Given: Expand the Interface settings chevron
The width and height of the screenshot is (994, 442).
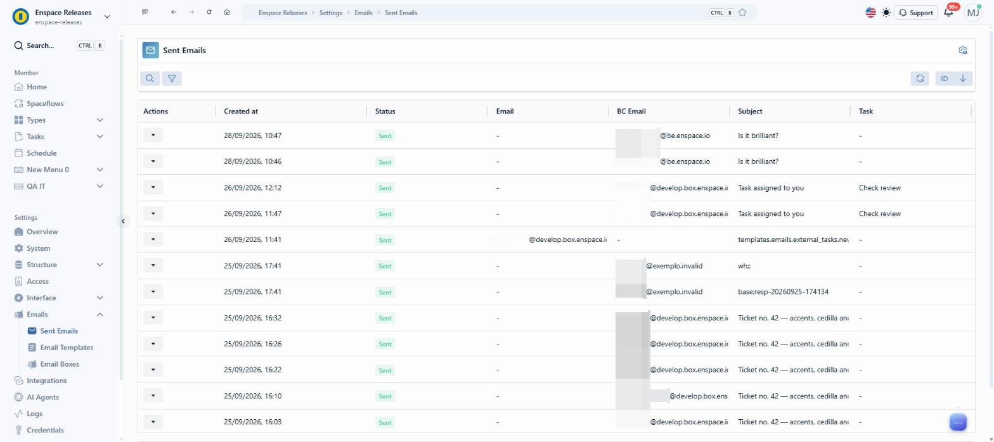Looking at the screenshot, I should (100, 298).
